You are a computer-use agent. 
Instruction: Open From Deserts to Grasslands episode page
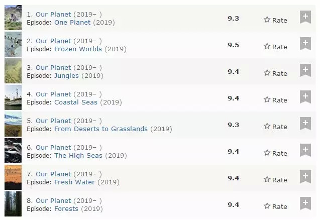(x=101, y=129)
